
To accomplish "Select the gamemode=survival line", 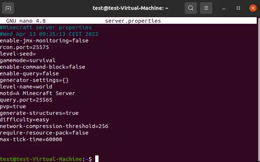I will [x=28, y=60].
